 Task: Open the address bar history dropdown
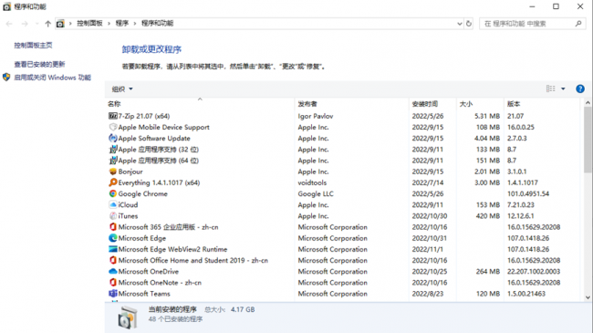[x=460, y=24]
